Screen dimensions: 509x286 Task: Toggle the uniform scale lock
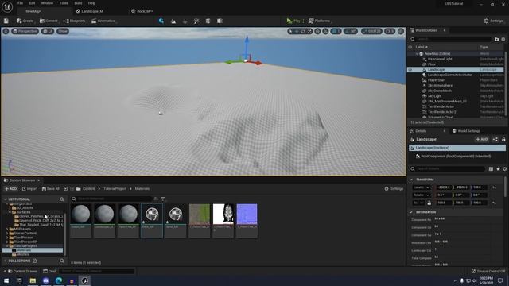point(429,203)
